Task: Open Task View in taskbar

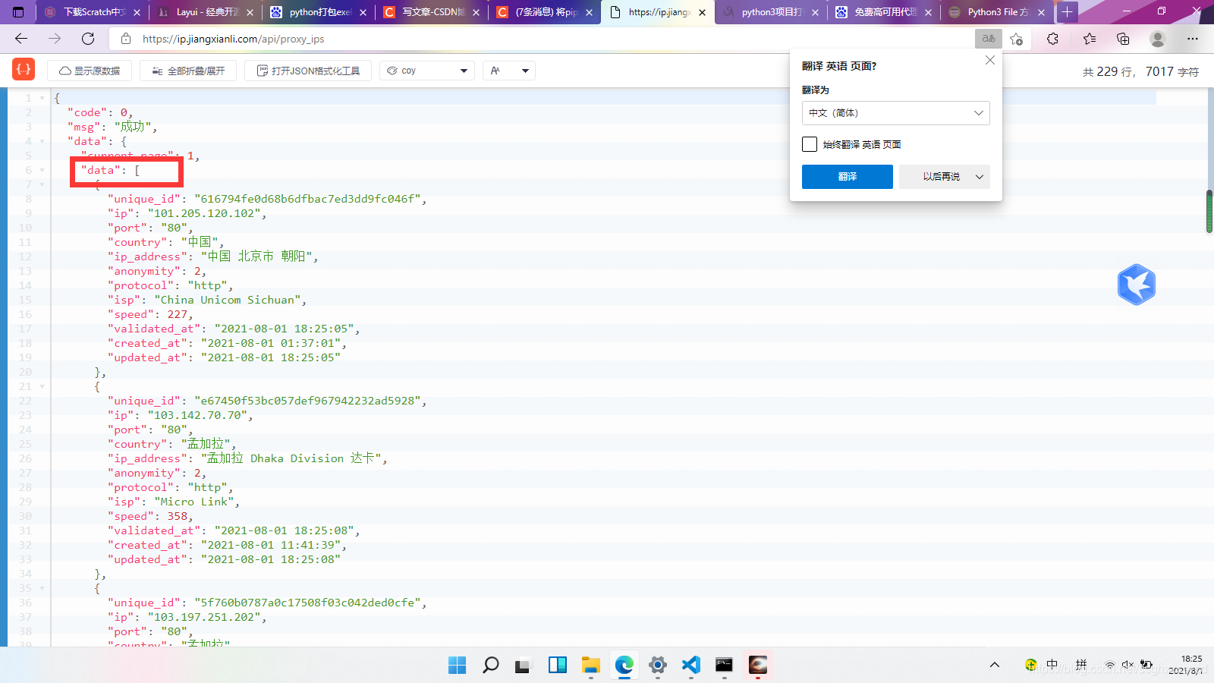Action: coord(524,666)
